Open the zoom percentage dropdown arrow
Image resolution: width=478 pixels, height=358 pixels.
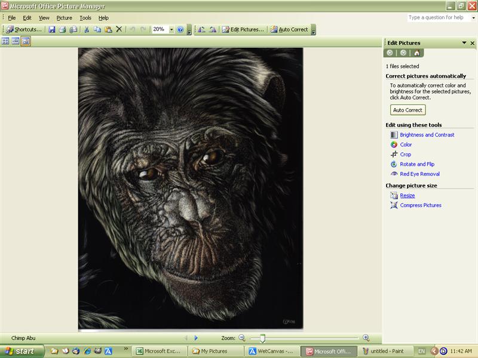coord(171,29)
